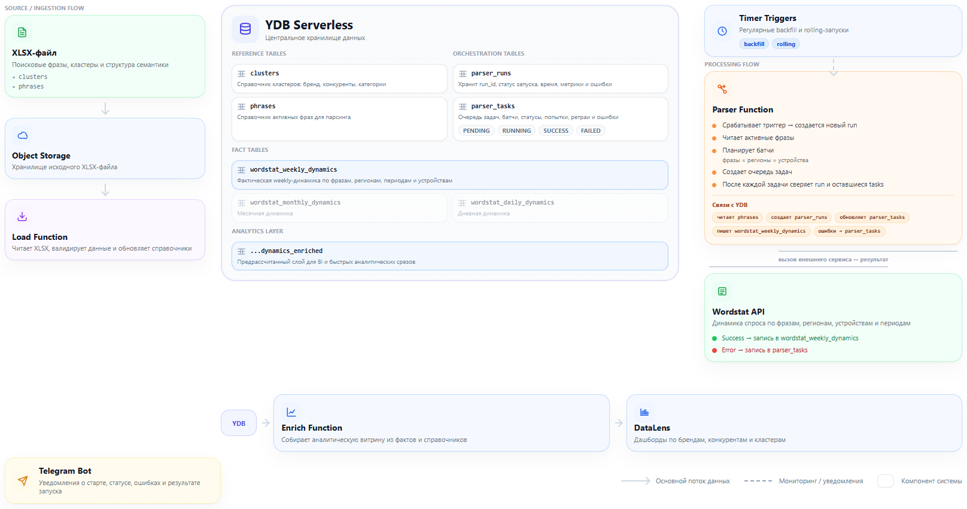Click the 'Load Function' card title
The image size is (967, 509).
tap(39, 237)
